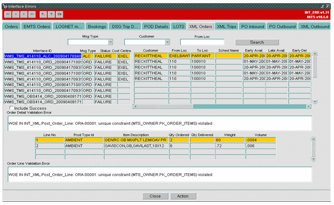Click left arrow of horizontal scrollbar
The height and width of the screenshot is (205, 334).
pyautogui.click(x=136, y=106)
